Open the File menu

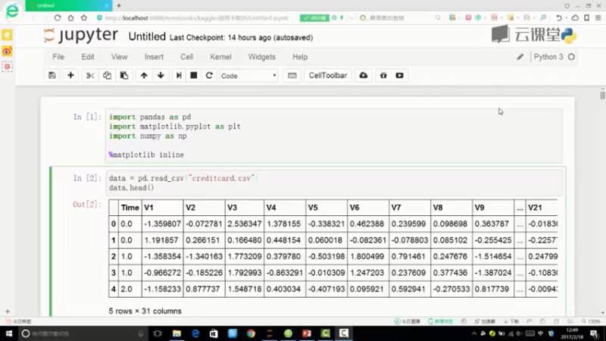click(58, 57)
